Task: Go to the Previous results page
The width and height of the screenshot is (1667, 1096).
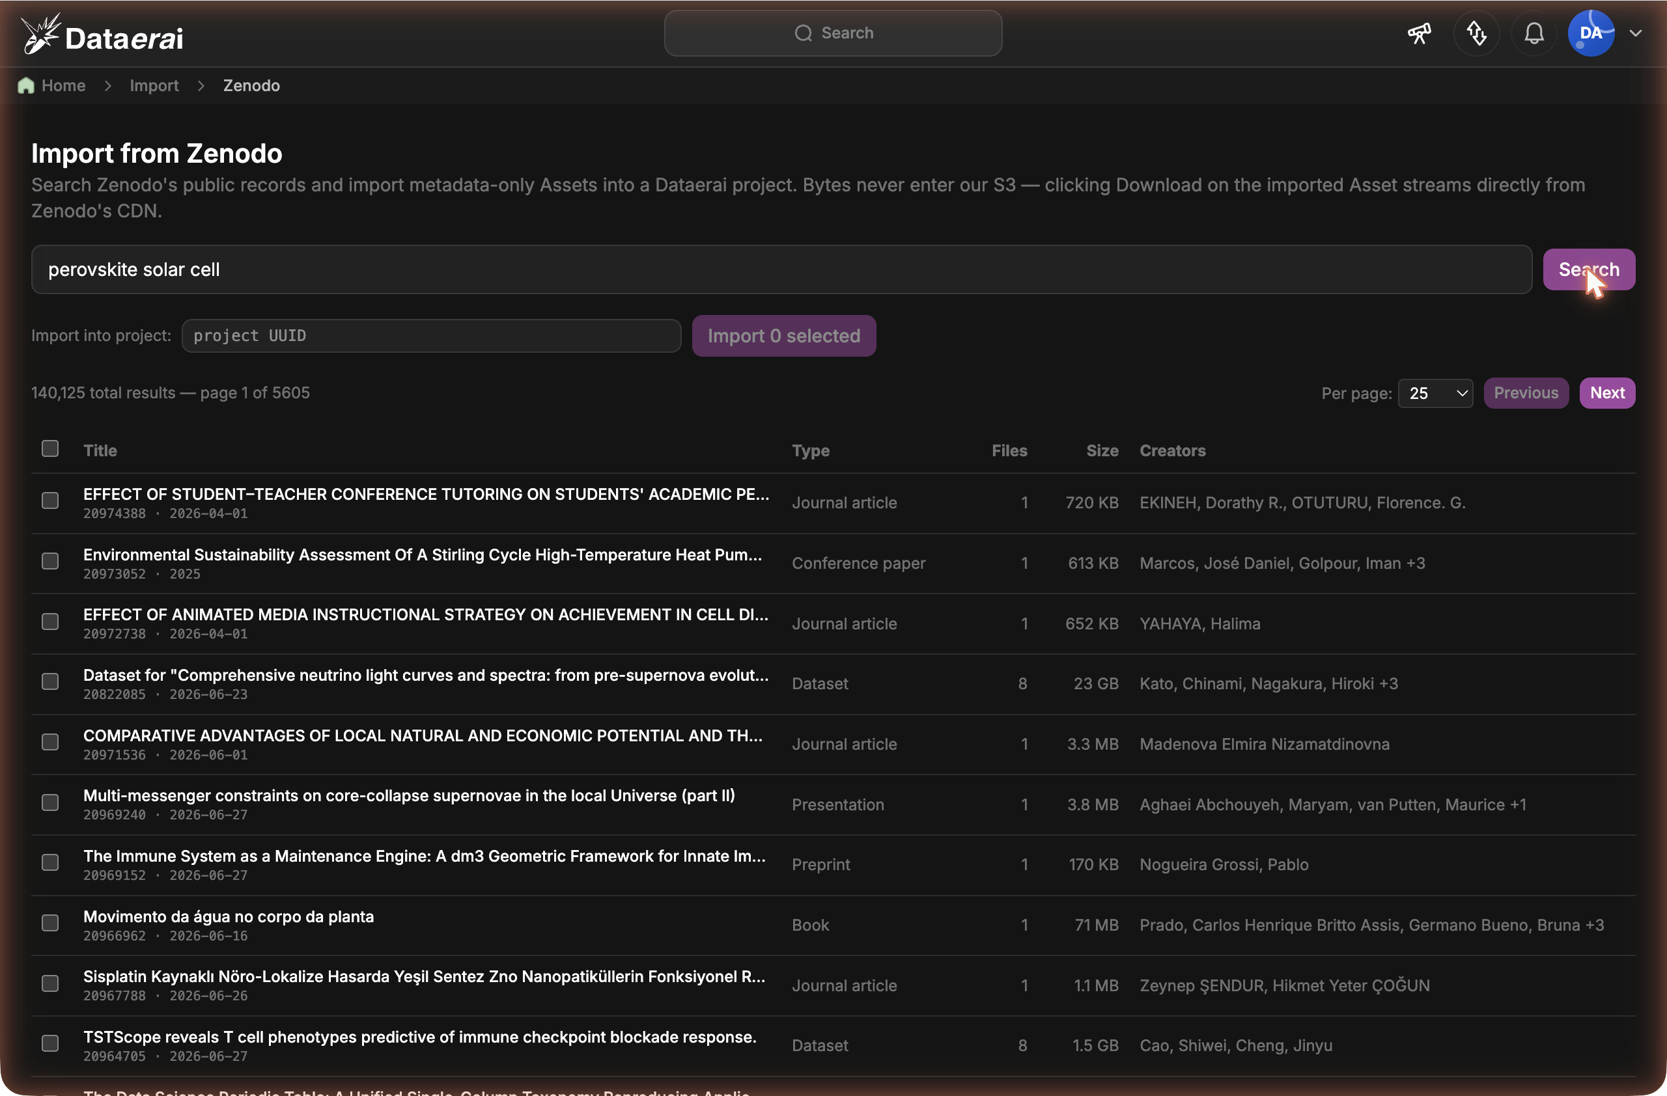Action: coord(1526,392)
